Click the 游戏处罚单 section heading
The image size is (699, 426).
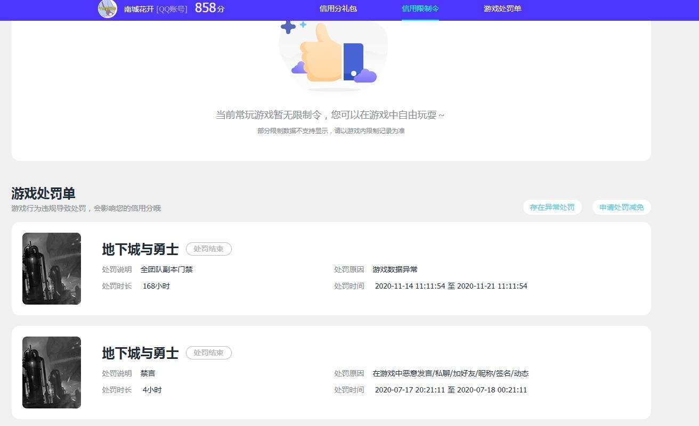43,193
